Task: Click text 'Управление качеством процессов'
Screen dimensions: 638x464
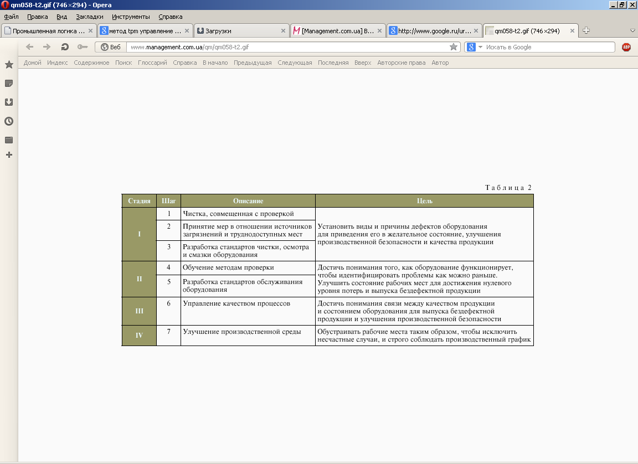Action: coord(236,303)
